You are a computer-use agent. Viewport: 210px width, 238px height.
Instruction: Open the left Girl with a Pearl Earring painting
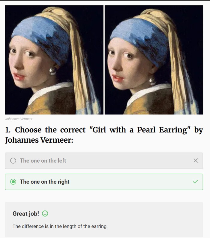point(54,60)
